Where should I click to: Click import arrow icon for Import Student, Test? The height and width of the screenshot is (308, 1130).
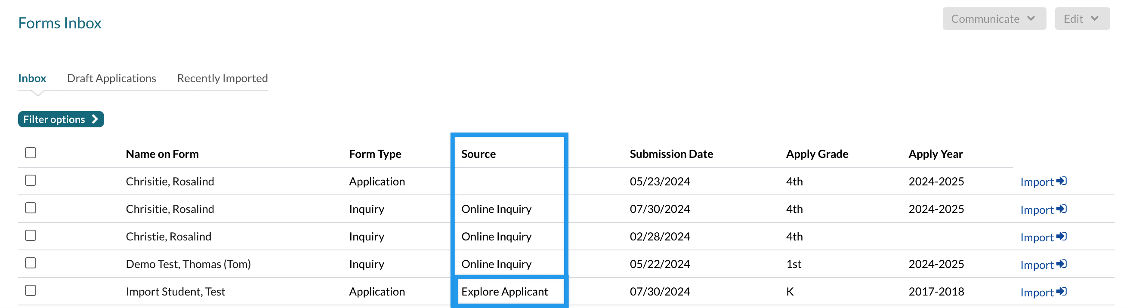tap(1061, 292)
